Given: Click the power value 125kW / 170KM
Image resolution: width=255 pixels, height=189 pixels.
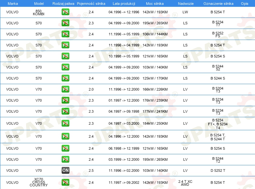Looking at the screenshot, I should click(155, 78).
